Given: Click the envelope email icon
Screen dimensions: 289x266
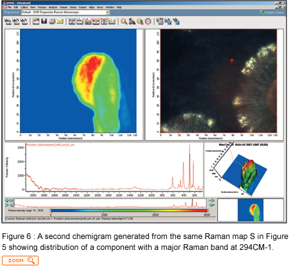Looking at the screenshot, I should [x=60, y=21].
